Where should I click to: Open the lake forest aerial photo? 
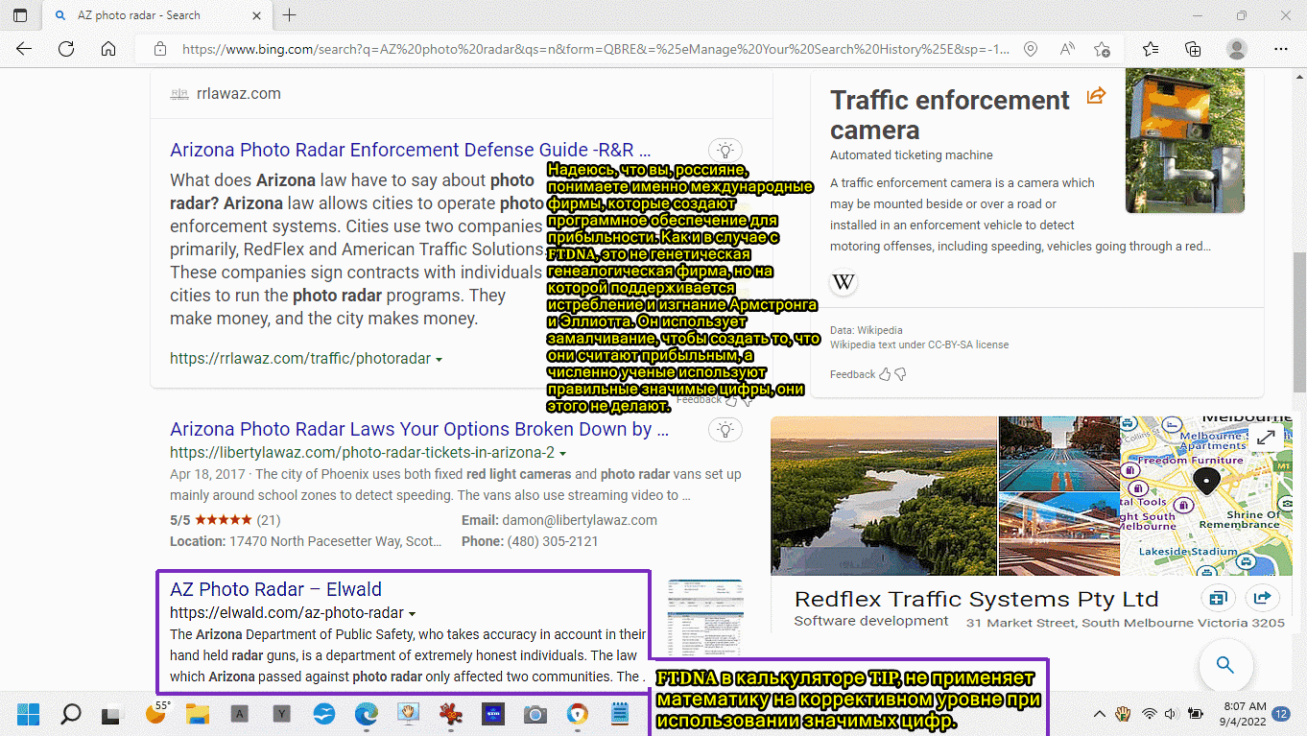click(883, 495)
